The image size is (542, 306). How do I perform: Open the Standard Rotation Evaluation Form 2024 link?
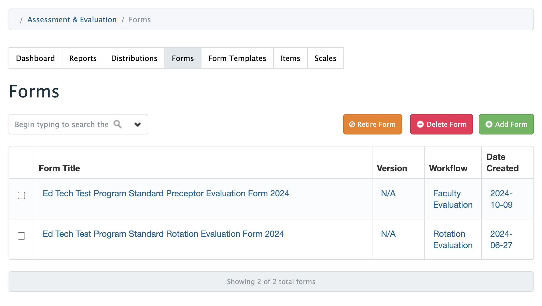163,234
